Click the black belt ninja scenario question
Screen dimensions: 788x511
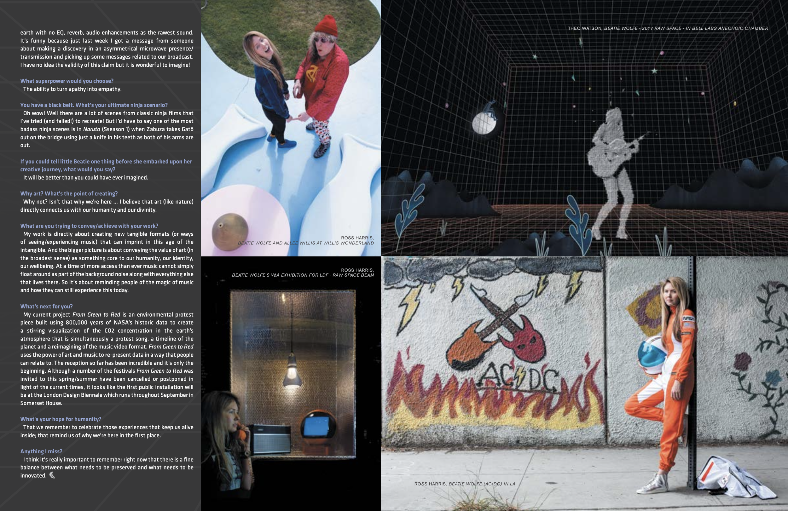click(x=94, y=105)
